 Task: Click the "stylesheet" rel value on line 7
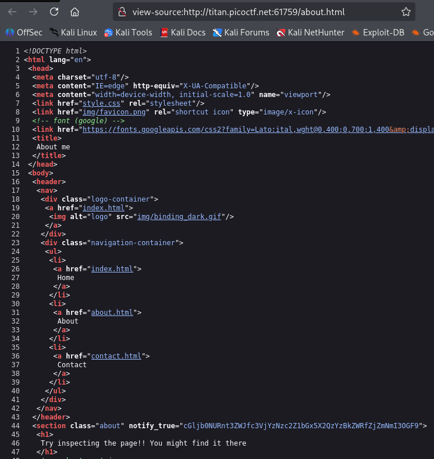pyautogui.click(x=171, y=103)
